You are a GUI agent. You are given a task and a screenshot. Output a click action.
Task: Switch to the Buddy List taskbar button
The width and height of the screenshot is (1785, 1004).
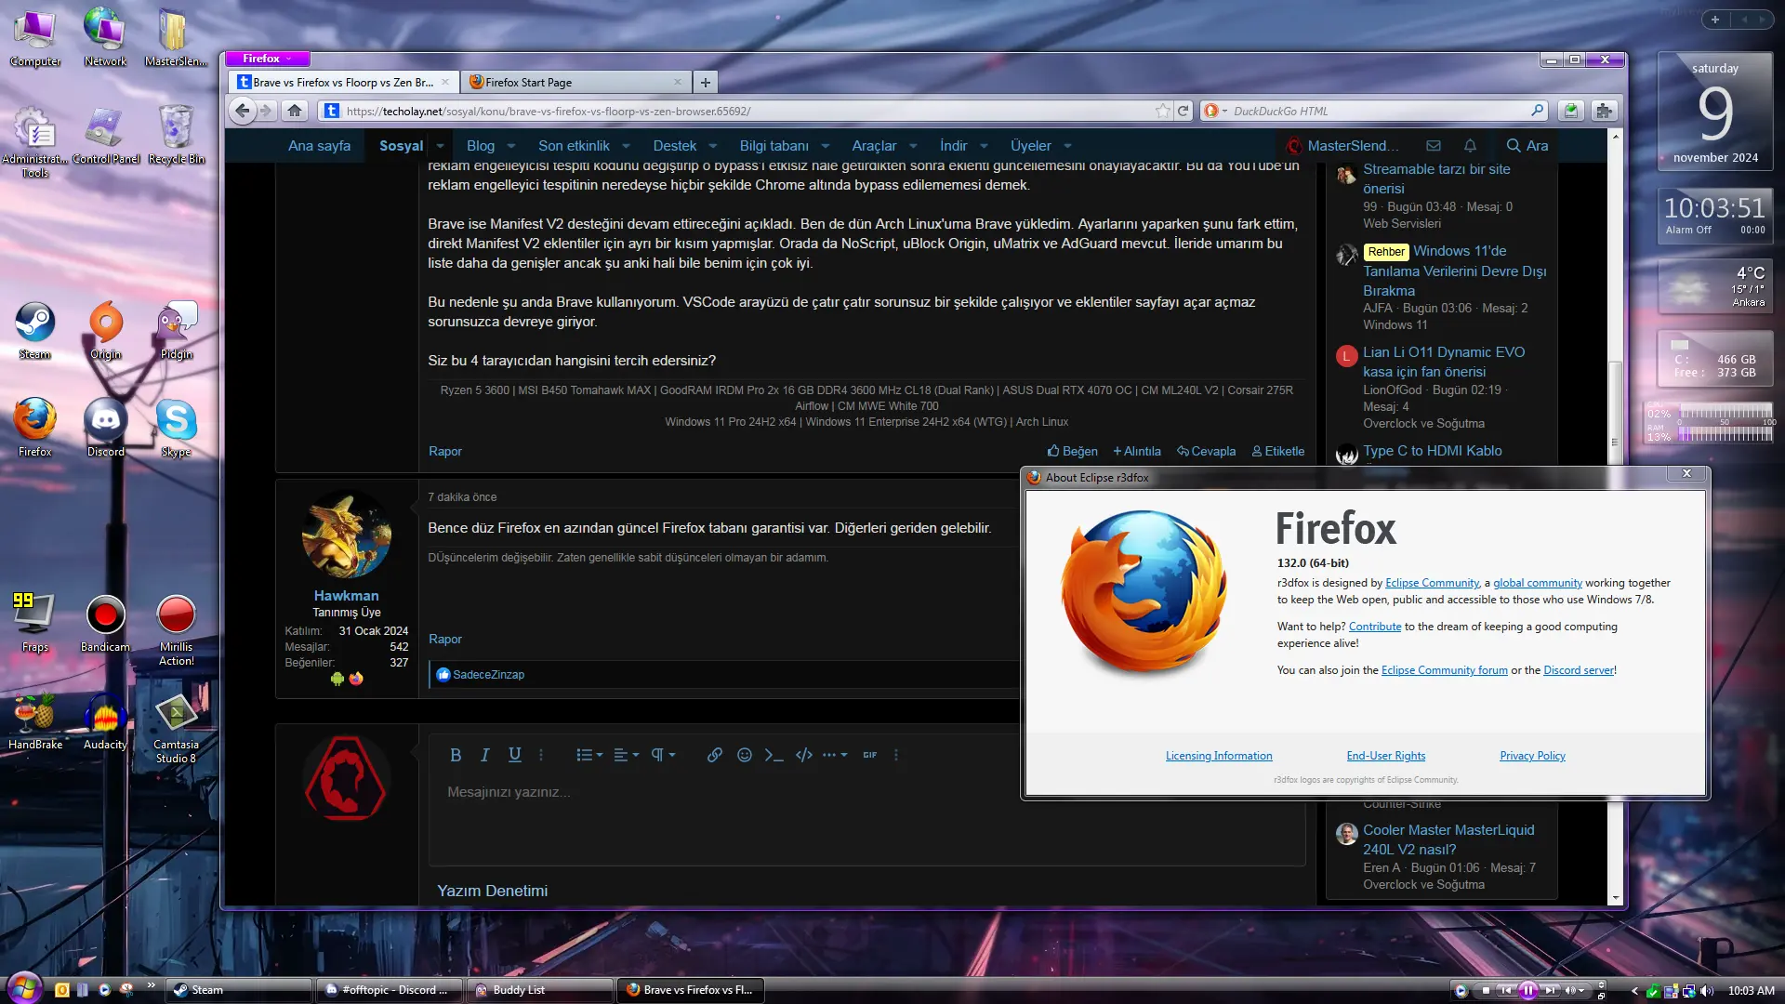pyautogui.click(x=540, y=990)
